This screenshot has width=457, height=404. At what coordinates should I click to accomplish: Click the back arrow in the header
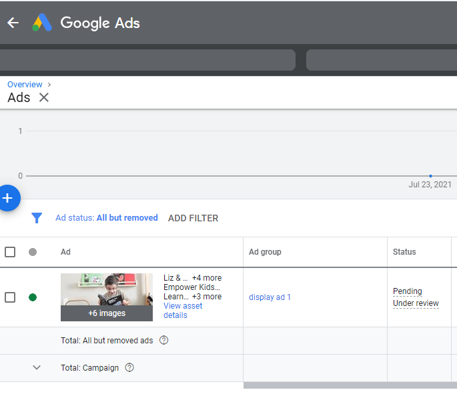13,23
